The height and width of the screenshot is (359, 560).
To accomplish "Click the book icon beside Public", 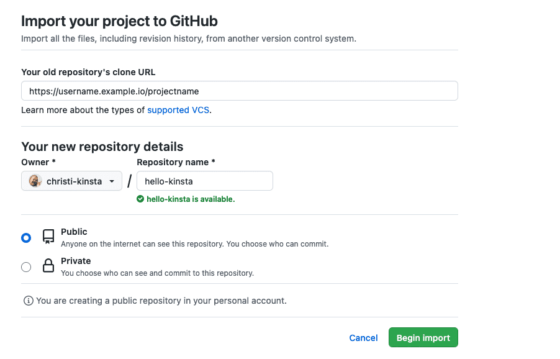I will point(48,237).
